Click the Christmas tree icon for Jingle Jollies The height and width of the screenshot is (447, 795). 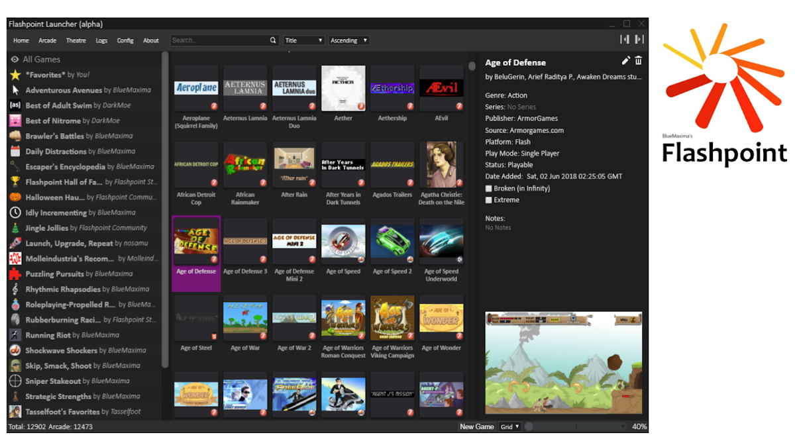point(15,228)
